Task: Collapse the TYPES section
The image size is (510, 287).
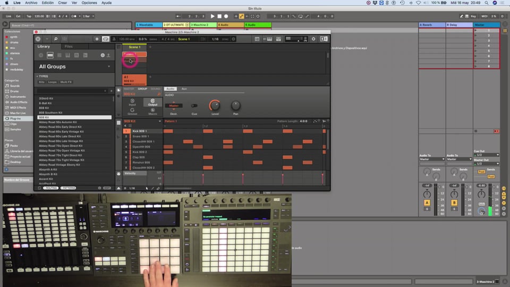Action: pyautogui.click(x=42, y=76)
